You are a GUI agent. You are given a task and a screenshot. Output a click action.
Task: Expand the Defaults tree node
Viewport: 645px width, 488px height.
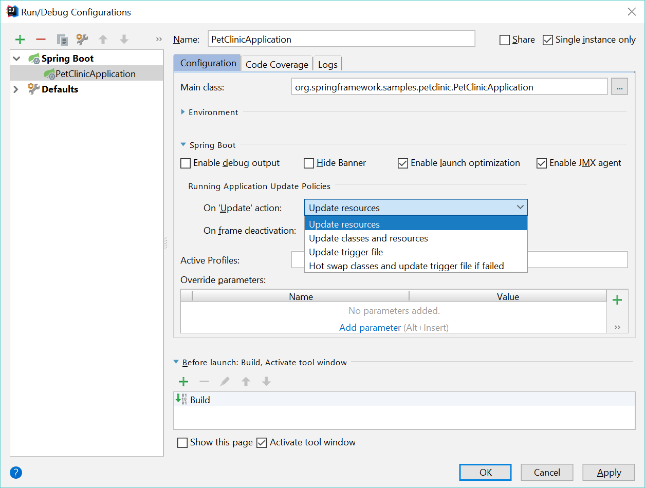(16, 89)
